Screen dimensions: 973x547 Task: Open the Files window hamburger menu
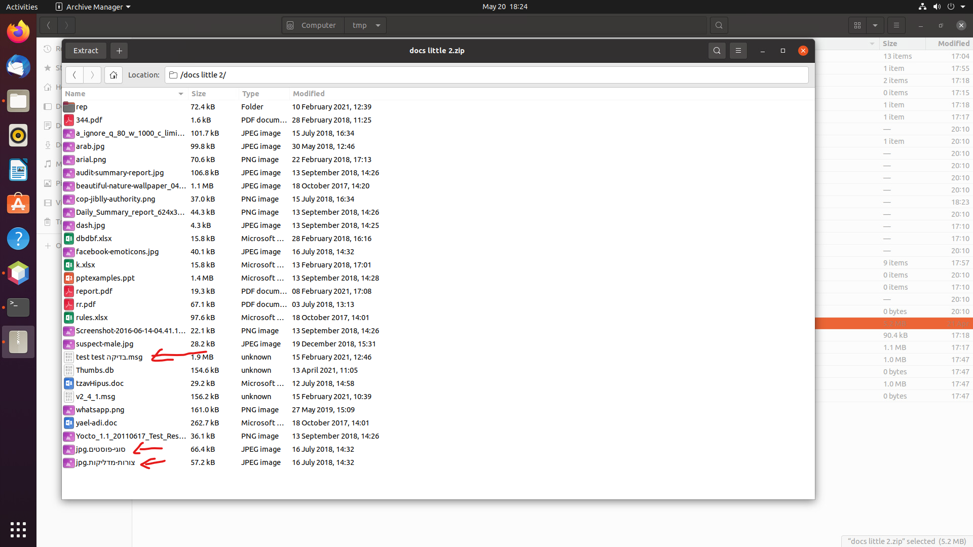[896, 25]
